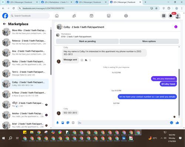
Task: Open A Rosa conversation
Action: (25, 94)
